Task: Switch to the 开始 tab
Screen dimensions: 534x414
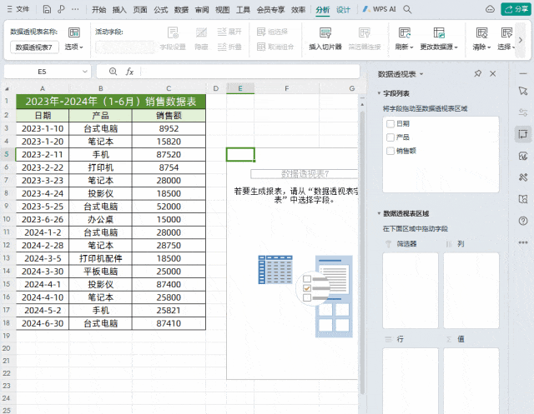Action: pos(98,9)
